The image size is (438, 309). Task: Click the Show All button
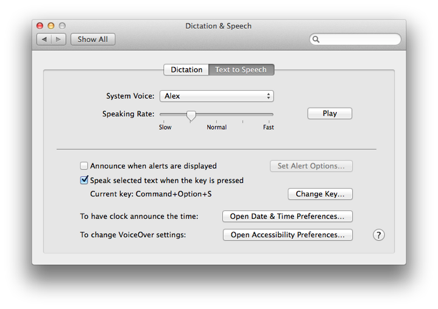pyautogui.click(x=93, y=40)
